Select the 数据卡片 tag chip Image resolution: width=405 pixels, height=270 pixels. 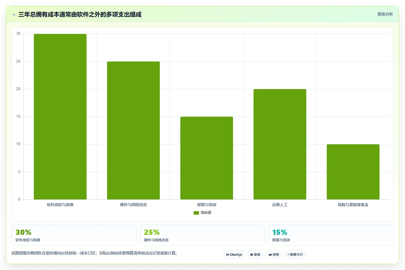295,254
